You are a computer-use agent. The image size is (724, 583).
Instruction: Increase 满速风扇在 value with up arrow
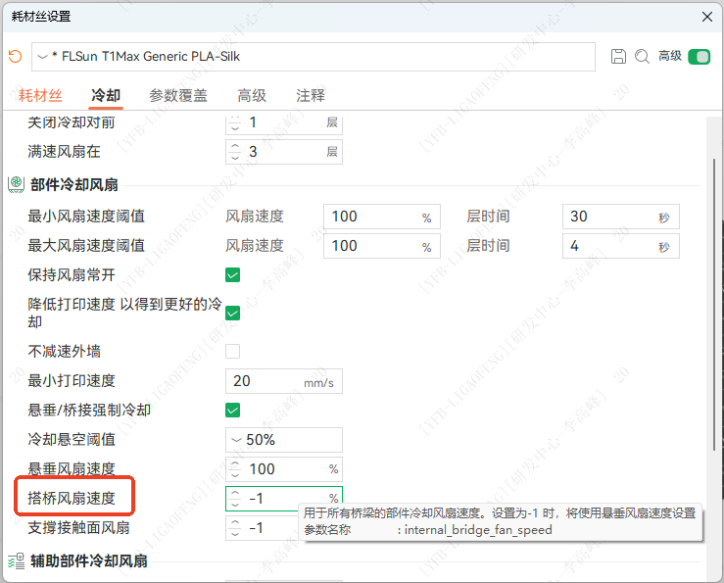(235, 146)
